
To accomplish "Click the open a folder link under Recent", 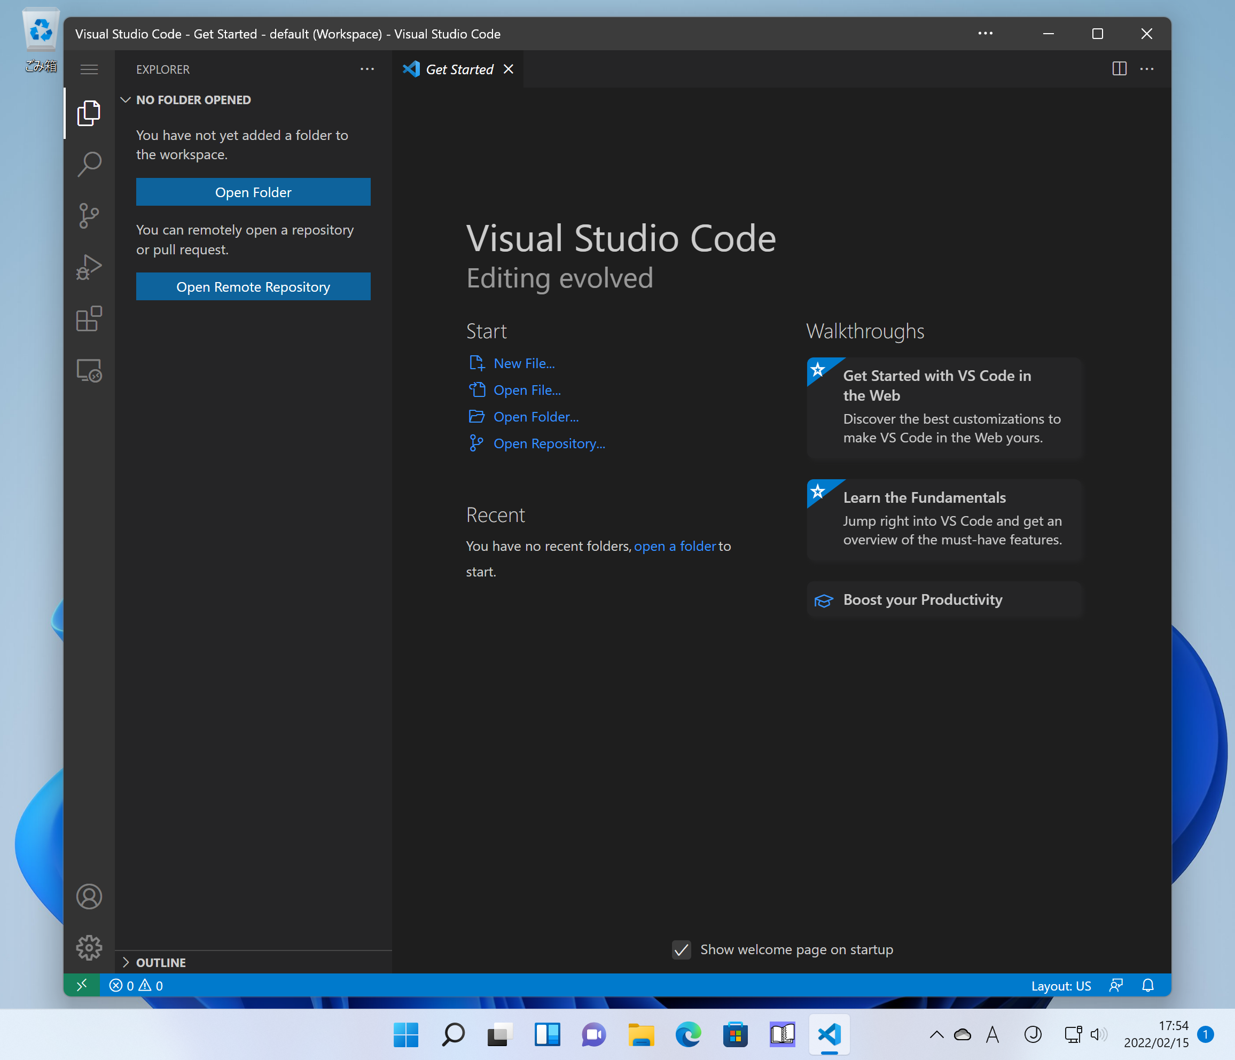I will [675, 546].
